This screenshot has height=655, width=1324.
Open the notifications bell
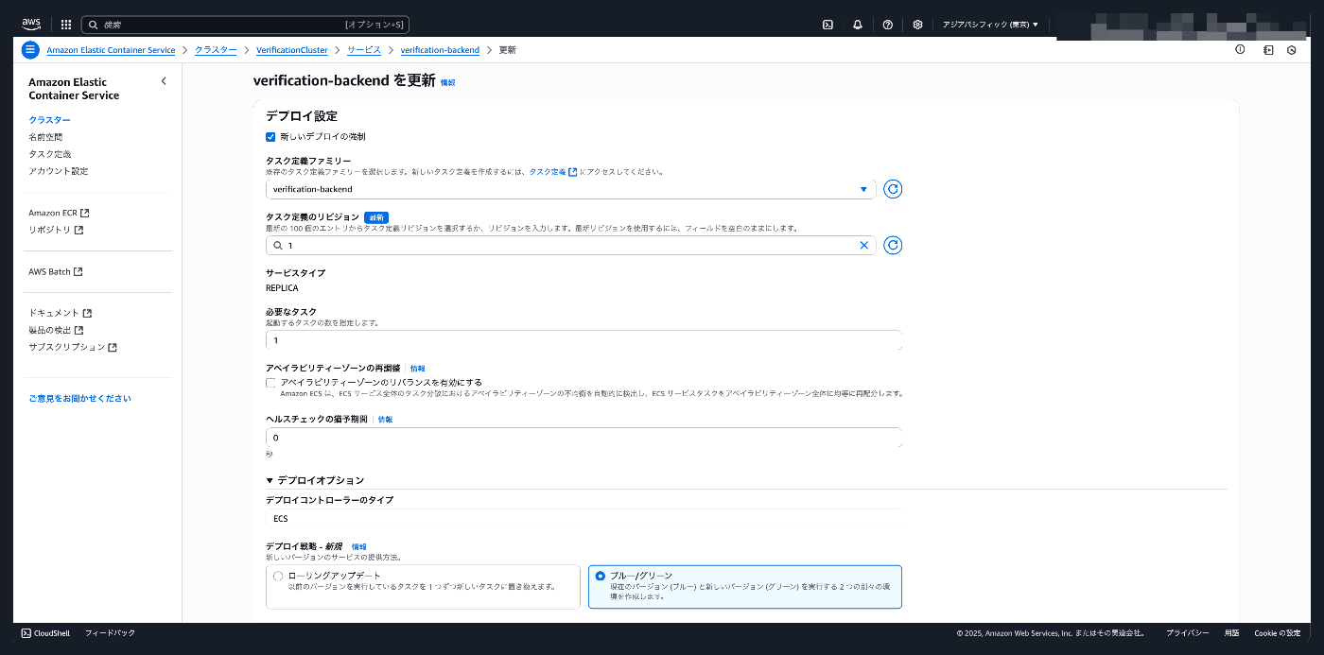(x=858, y=25)
